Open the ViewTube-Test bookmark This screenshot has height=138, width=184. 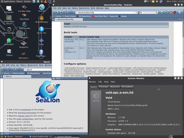(100, 16)
